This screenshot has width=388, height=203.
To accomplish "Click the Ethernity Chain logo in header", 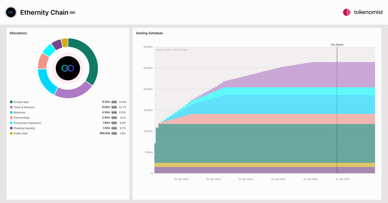I will [x=11, y=12].
